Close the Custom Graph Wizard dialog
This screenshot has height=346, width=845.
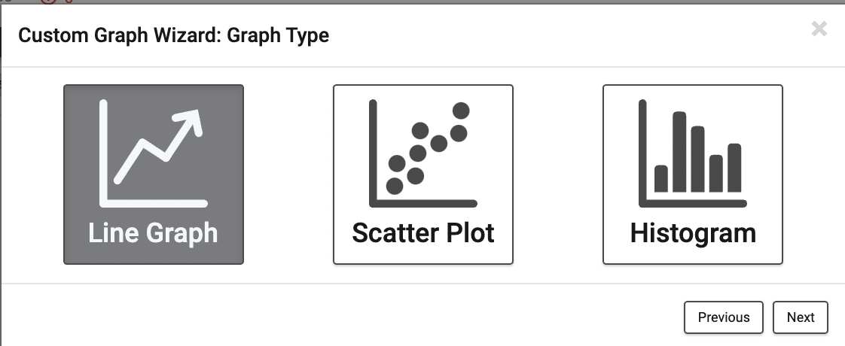click(x=819, y=29)
